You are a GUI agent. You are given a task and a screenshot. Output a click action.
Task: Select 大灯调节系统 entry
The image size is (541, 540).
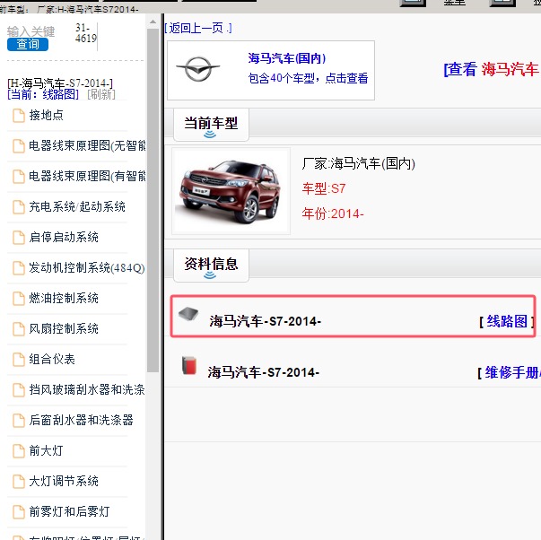[x=64, y=481]
